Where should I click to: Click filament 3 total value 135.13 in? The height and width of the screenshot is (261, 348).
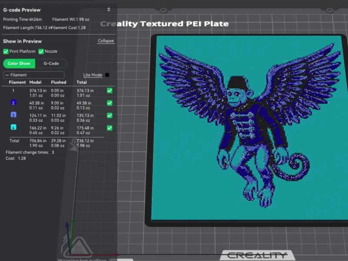85,115
